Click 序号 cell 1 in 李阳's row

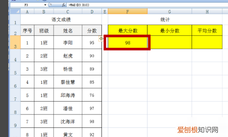(x=27, y=42)
